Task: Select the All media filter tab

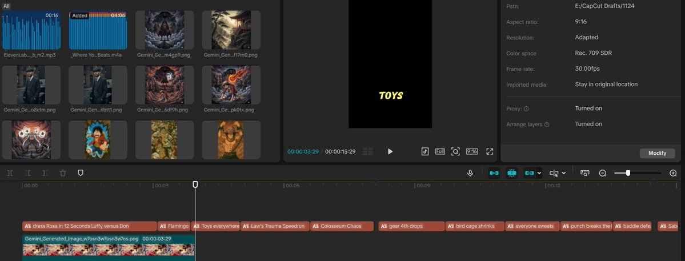Action: tap(6, 6)
